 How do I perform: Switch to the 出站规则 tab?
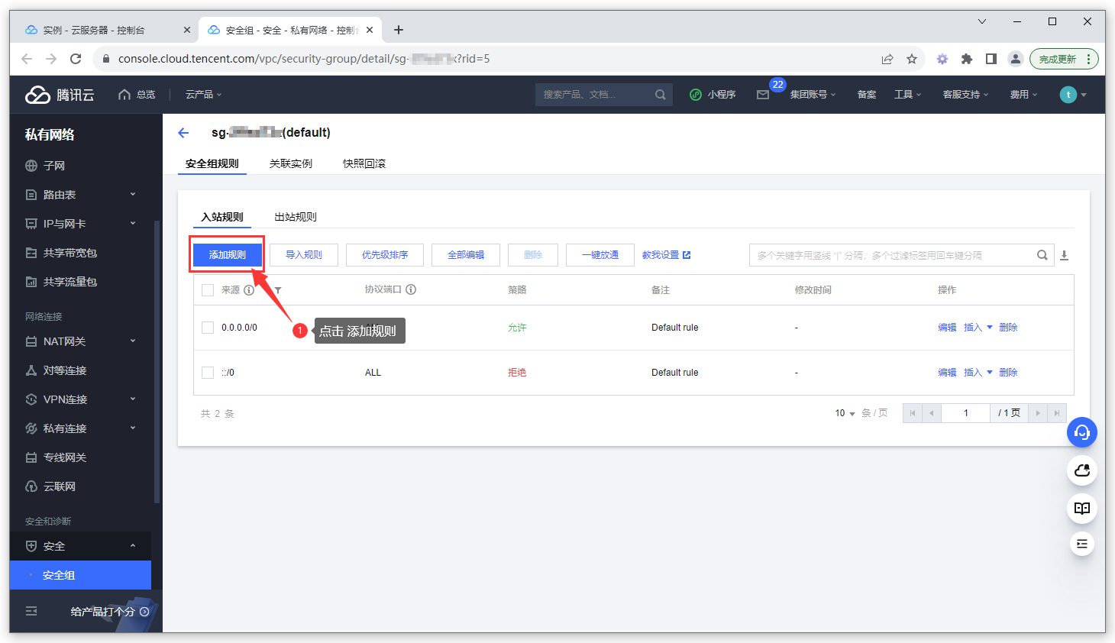tap(296, 217)
